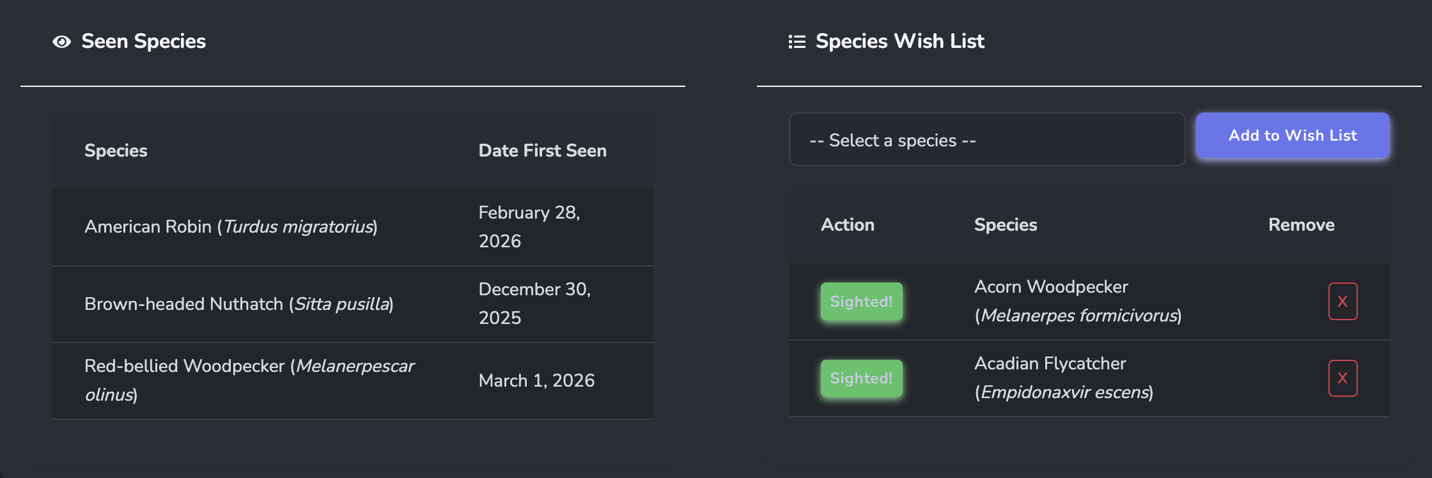Click the Remove column header

[x=1301, y=225]
